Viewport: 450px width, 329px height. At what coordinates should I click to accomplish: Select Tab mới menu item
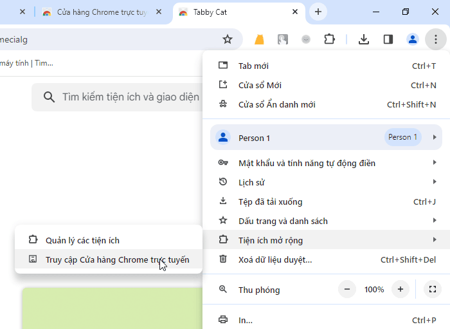(x=326, y=66)
